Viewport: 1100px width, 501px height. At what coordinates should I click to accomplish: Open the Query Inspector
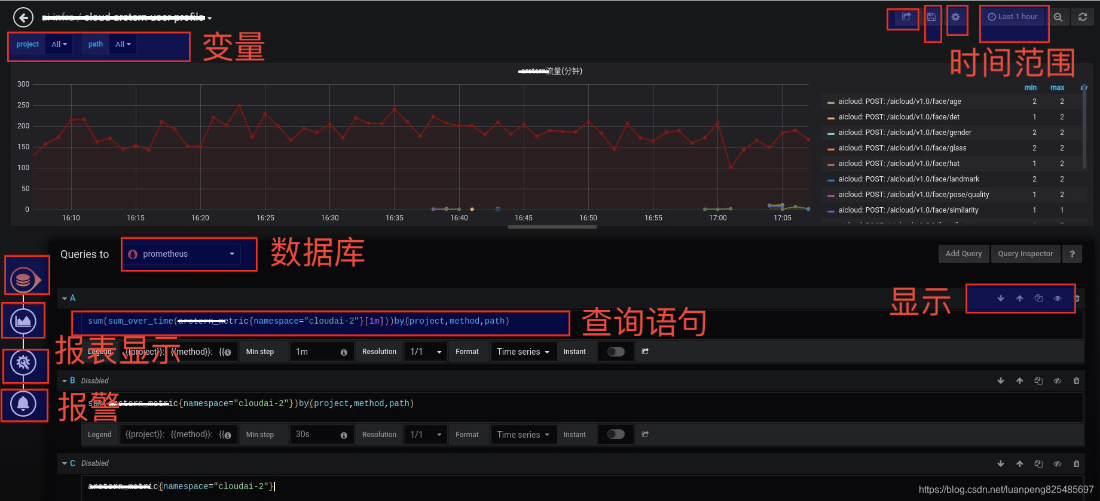pyautogui.click(x=1025, y=254)
